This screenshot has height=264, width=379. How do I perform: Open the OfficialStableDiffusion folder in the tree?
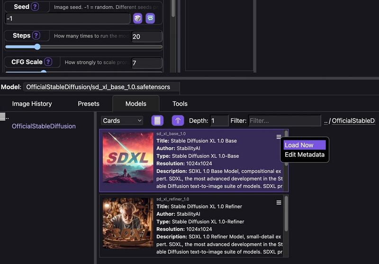pyautogui.click(x=44, y=126)
